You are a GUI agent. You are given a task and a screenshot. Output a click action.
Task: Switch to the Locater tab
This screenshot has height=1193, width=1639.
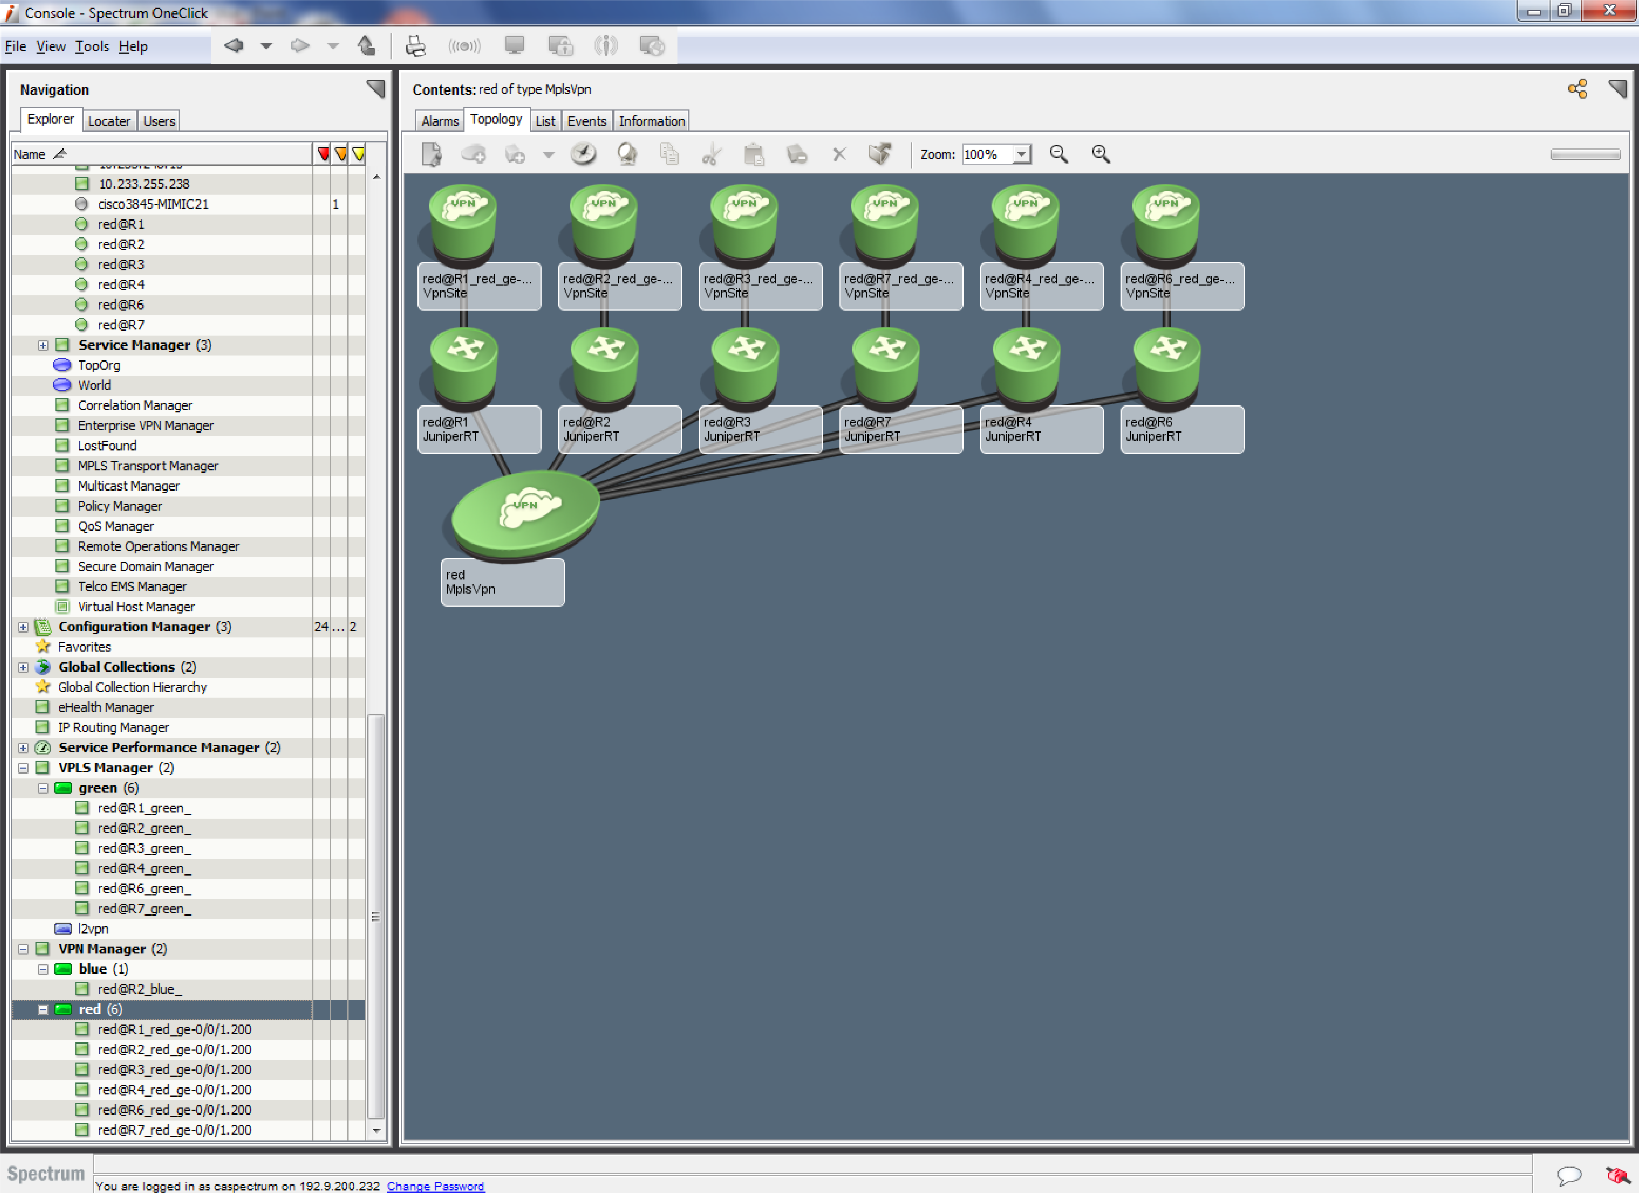click(109, 120)
